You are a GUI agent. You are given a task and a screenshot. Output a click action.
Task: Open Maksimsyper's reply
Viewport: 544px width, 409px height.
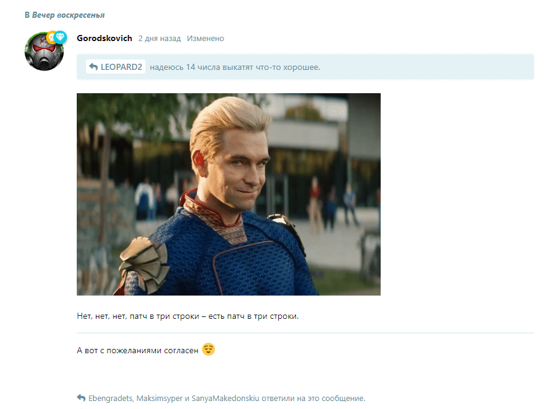click(x=159, y=398)
